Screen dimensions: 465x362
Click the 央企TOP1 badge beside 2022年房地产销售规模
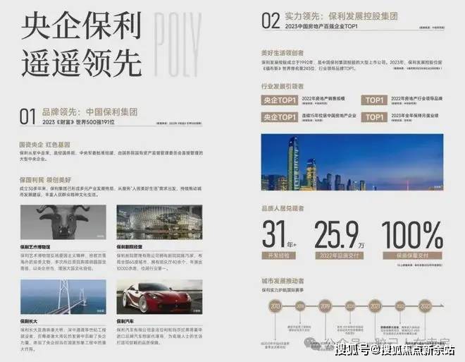(280, 100)
